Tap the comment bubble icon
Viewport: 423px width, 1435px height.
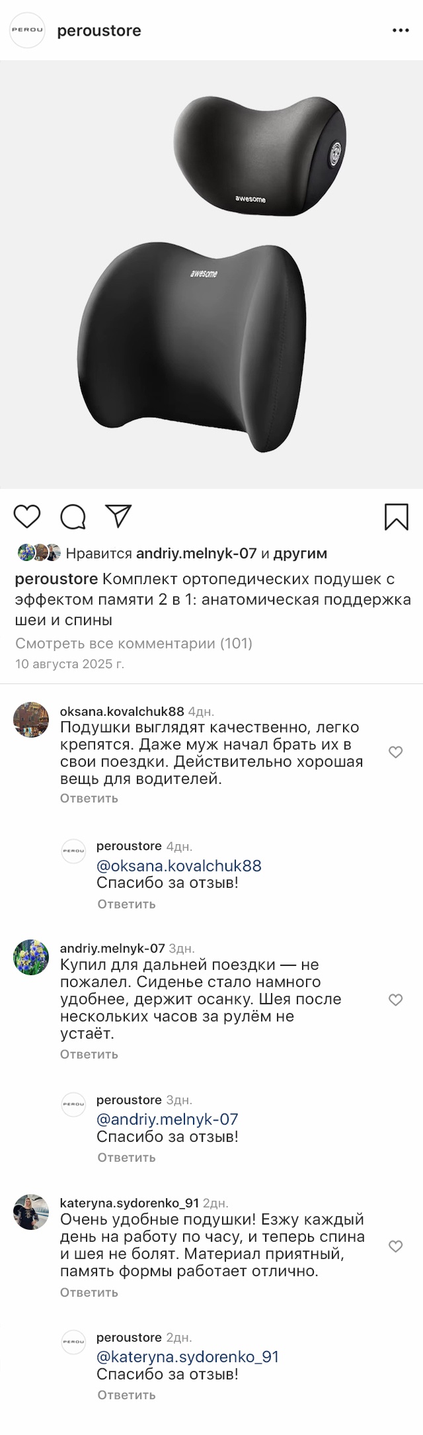click(73, 517)
